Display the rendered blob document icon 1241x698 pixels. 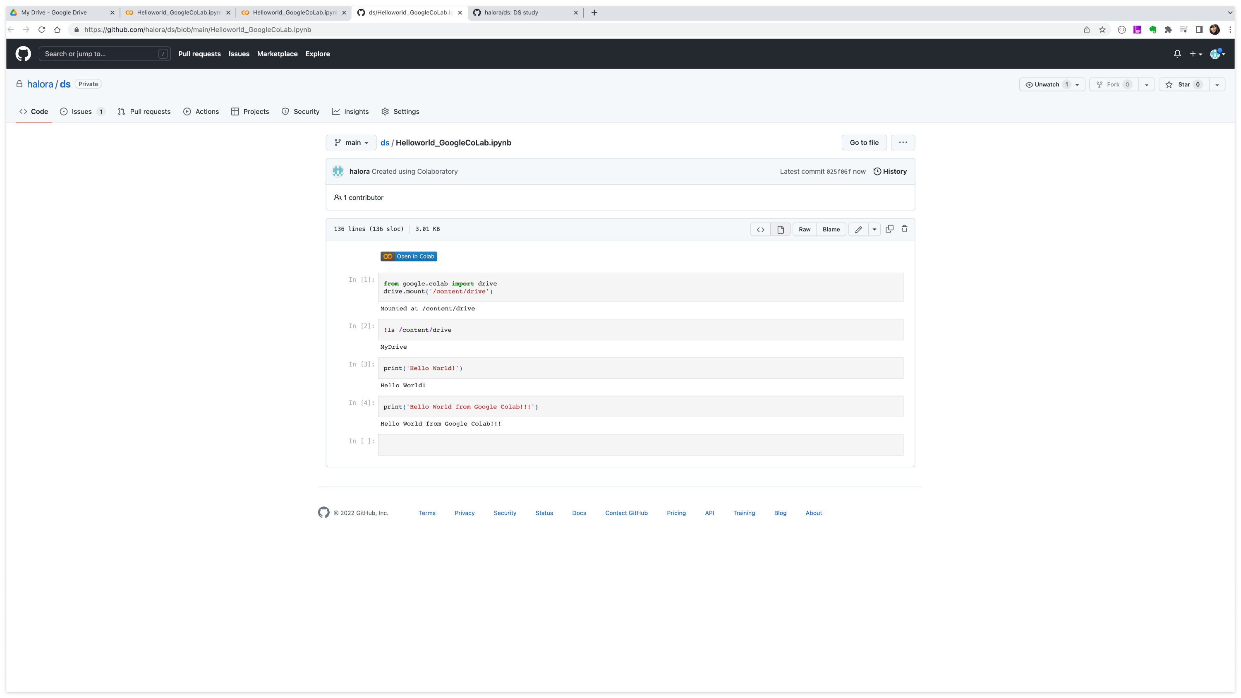point(781,229)
